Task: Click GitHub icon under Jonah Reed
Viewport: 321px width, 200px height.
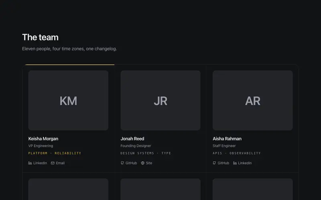Action: click(x=122, y=163)
